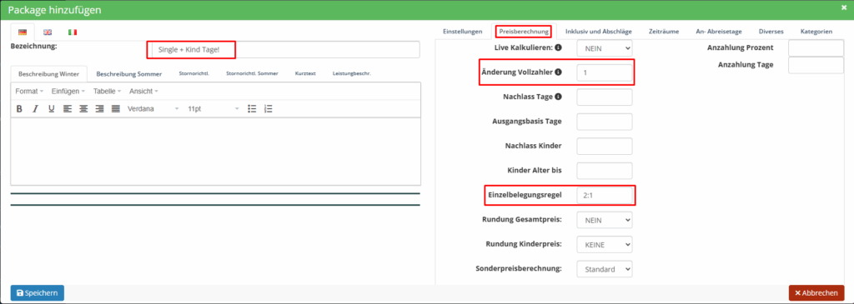Switch to the Preisberechnung tab
854x304 pixels.
tap(524, 32)
